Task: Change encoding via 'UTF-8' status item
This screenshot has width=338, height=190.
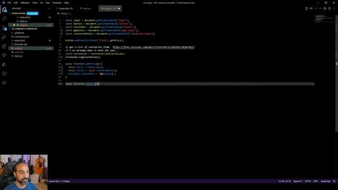Action: tap(308, 181)
